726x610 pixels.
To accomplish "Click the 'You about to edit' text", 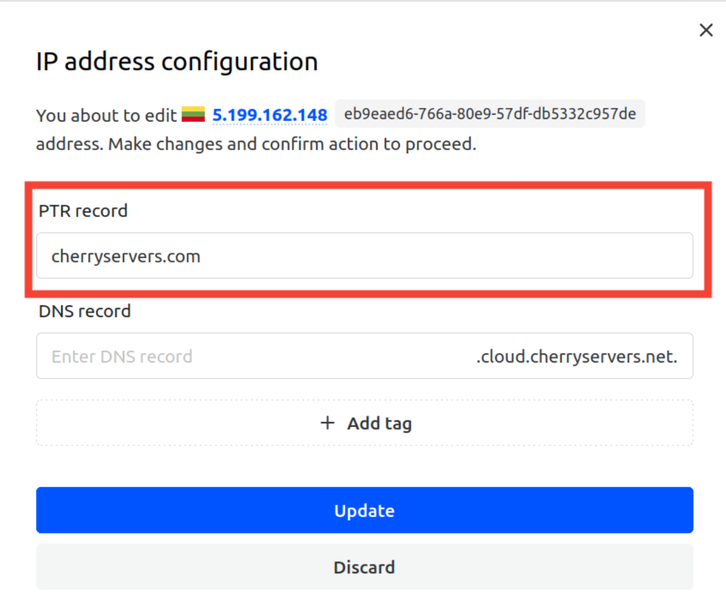I will 107,116.
